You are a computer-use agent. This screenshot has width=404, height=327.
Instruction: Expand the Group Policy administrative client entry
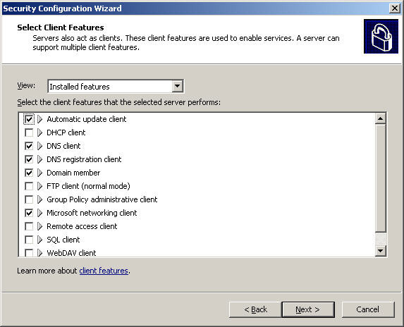[39, 199]
